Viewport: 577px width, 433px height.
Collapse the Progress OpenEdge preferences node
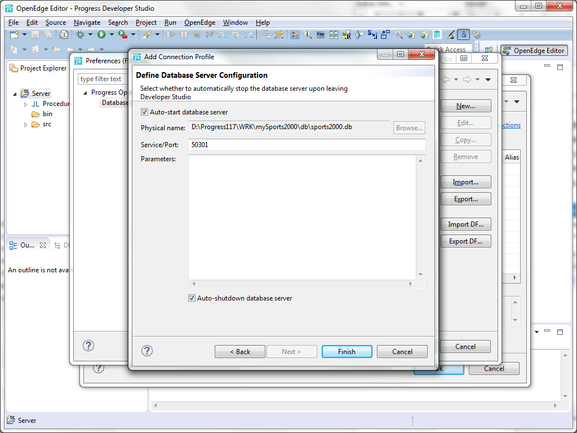(86, 93)
